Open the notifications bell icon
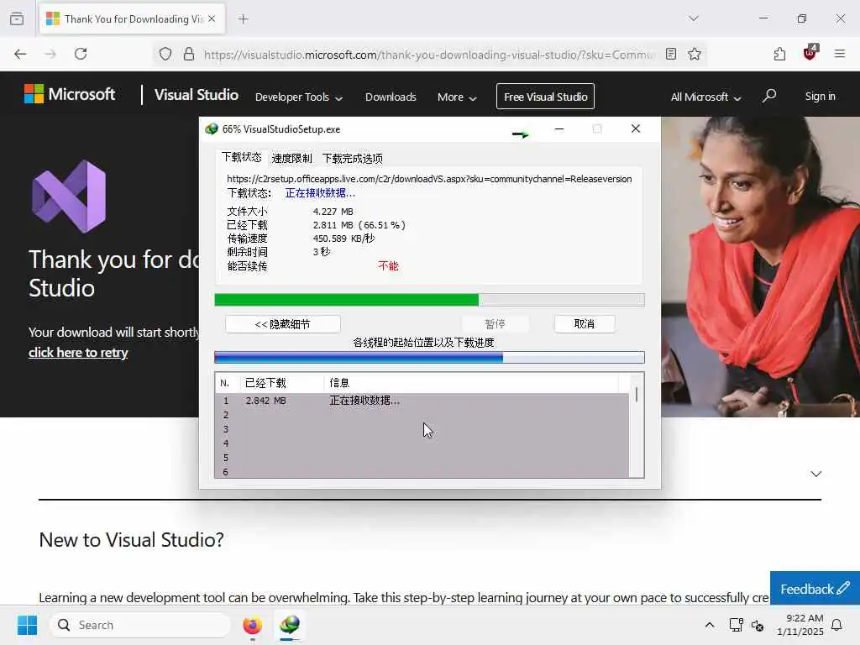860x645 pixels. (x=837, y=625)
